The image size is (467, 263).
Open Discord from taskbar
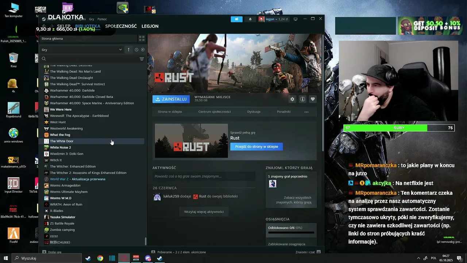148,258
